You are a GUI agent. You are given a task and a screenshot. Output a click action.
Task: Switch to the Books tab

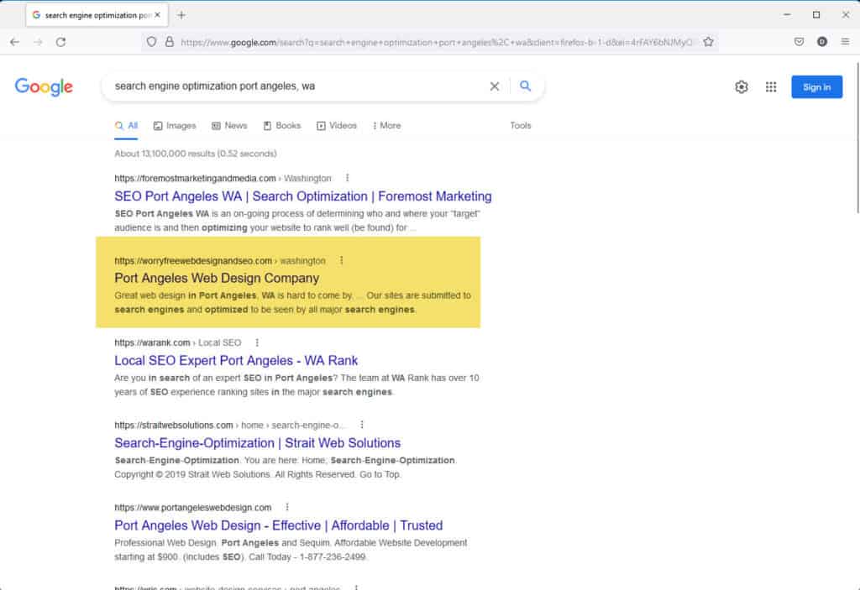pyautogui.click(x=282, y=126)
